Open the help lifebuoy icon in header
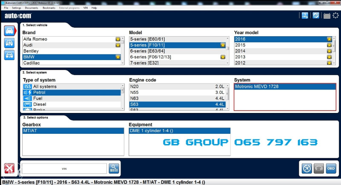Viewport: 341px width, 185px height. (316, 16)
